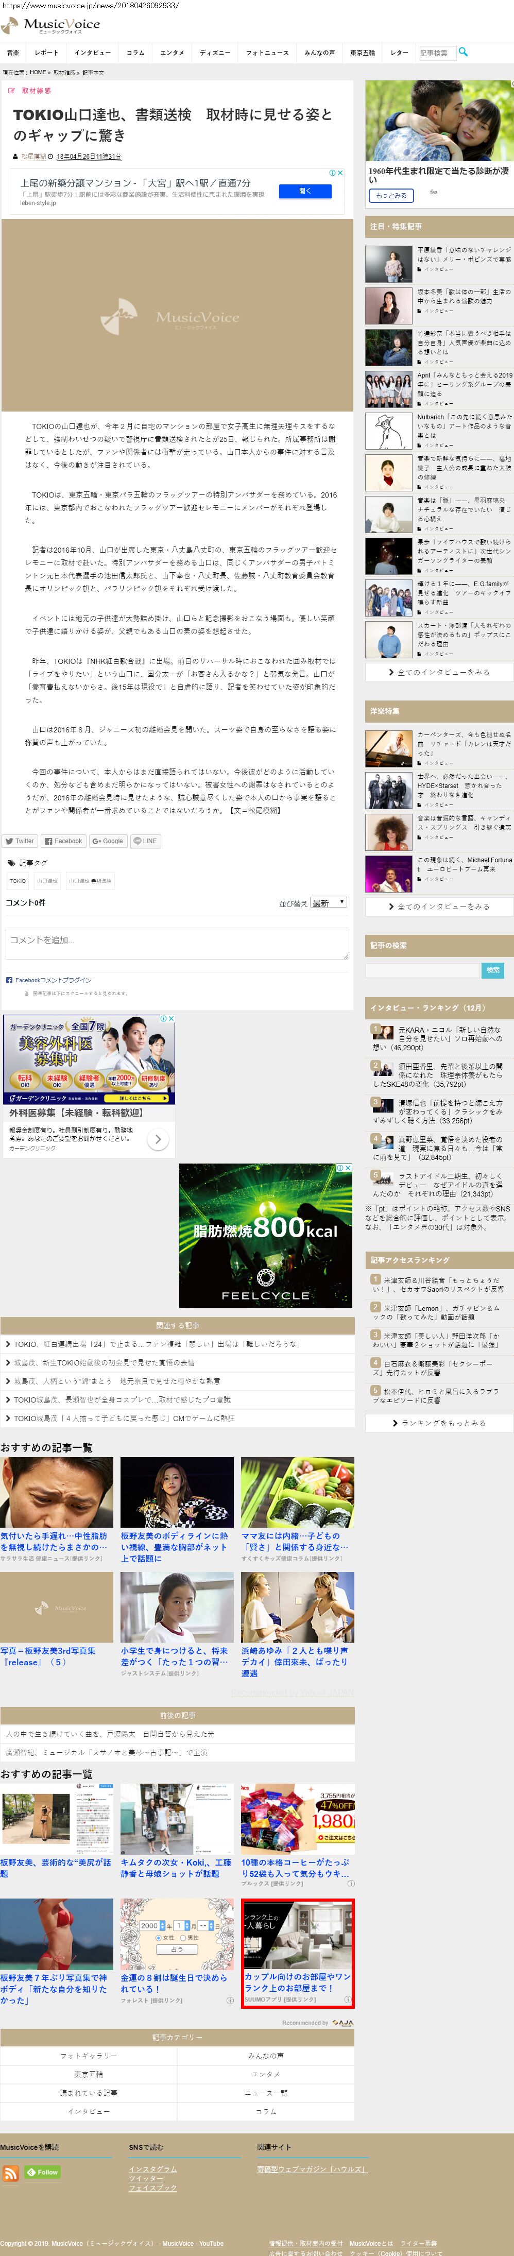Click the 記事の検索 sidebar search field
Image resolution: width=514 pixels, height=2256 pixels.
click(x=423, y=969)
